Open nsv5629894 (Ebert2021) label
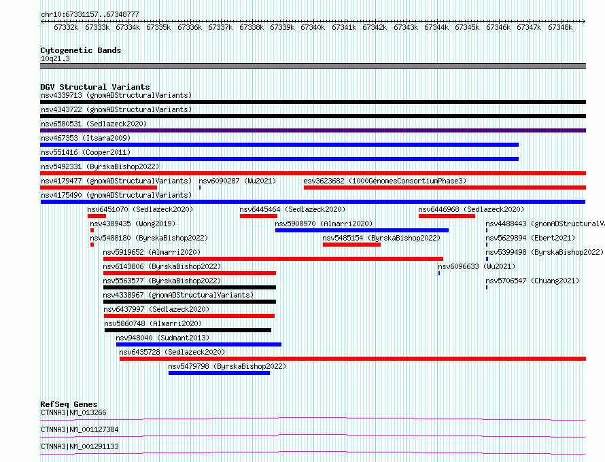Image resolution: width=605 pixels, height=462 pixels. click(x=530, y=238)
